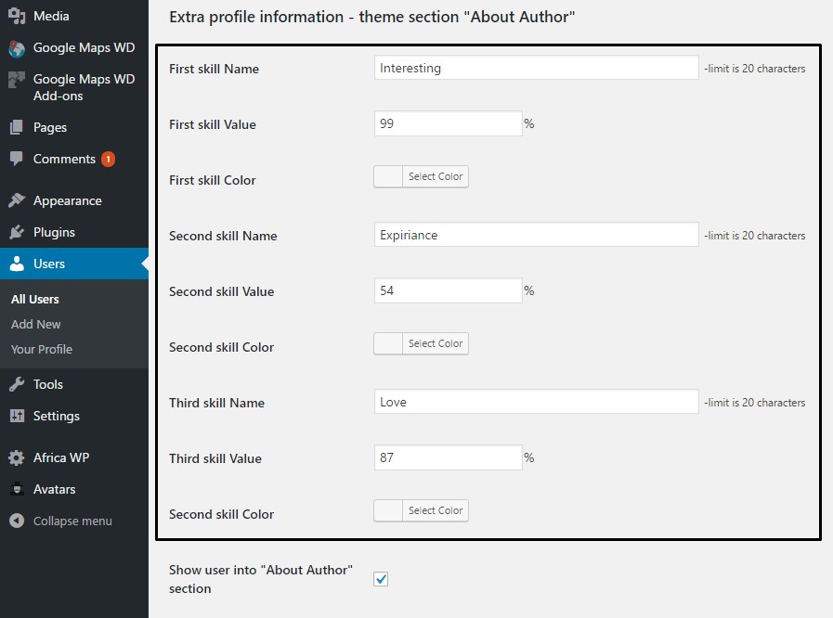Image resolution: width=833 pixels, height=618 pixels.
Task: Click the Settings sliders icon
Action: point(17,416)
